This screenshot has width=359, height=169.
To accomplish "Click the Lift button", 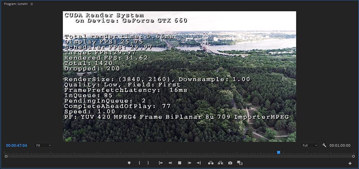I will coord(210,163).
